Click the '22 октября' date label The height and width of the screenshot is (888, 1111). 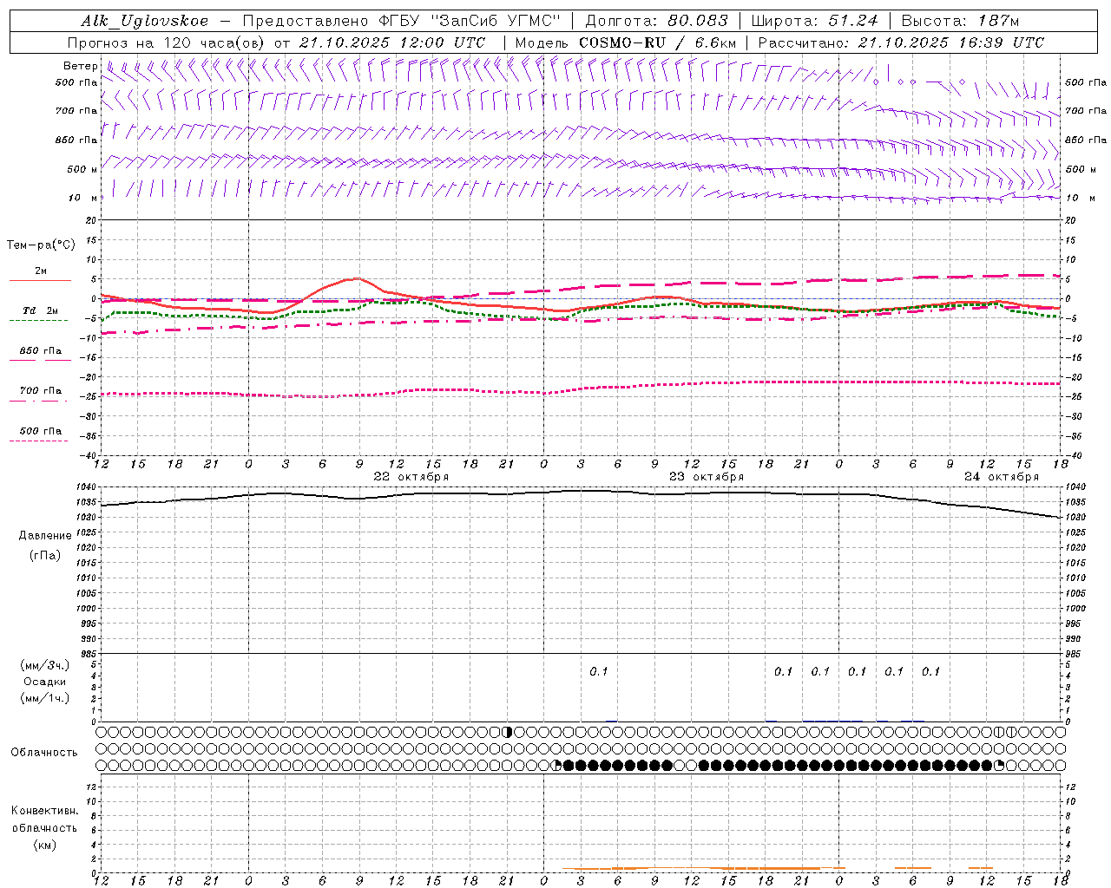[x=411, y=477]
